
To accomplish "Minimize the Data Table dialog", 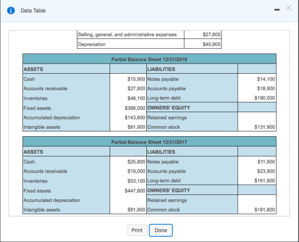I will click(277, 10).
